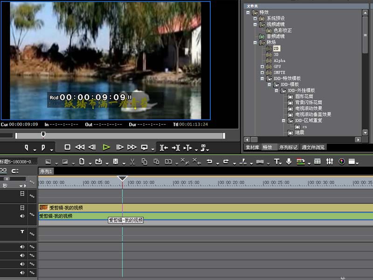Click the Save Project floppy icon

(116, 161)
